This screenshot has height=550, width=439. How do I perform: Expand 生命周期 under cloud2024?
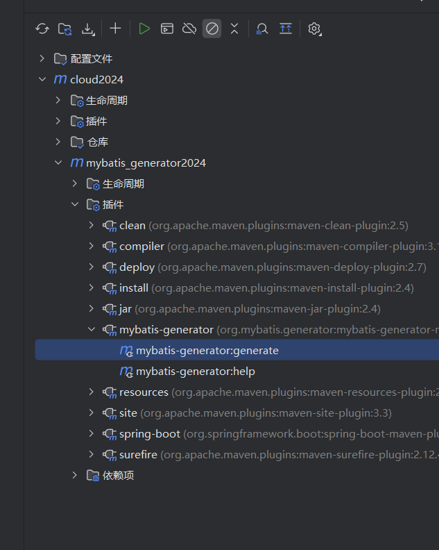coord(58,100)
